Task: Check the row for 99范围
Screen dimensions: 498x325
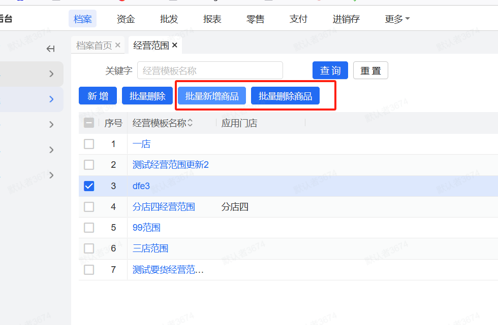Action: (89, 228)
